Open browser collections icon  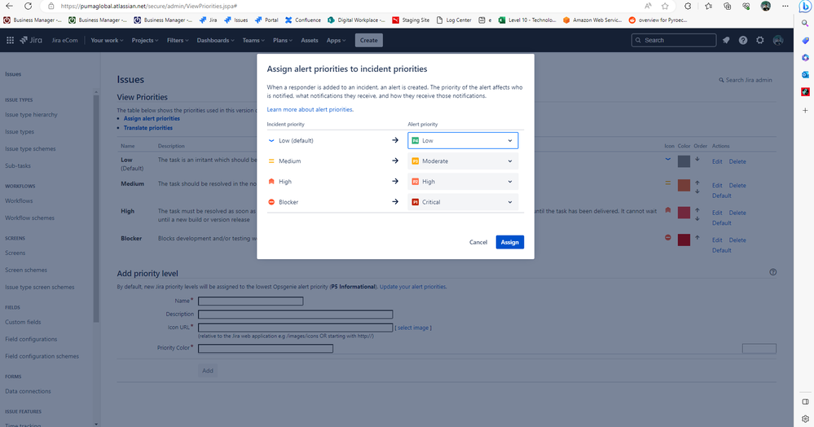tap(728, 7)
